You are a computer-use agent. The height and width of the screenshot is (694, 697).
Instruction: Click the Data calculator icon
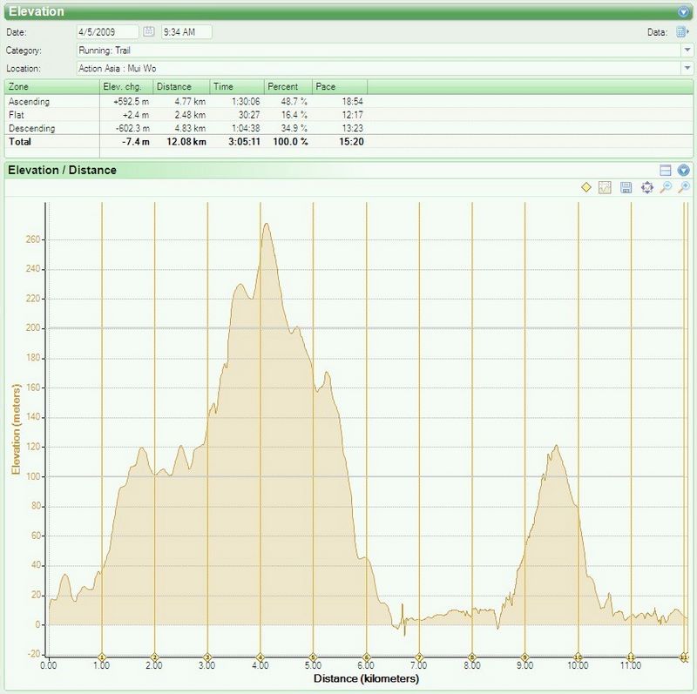point(682,32)
